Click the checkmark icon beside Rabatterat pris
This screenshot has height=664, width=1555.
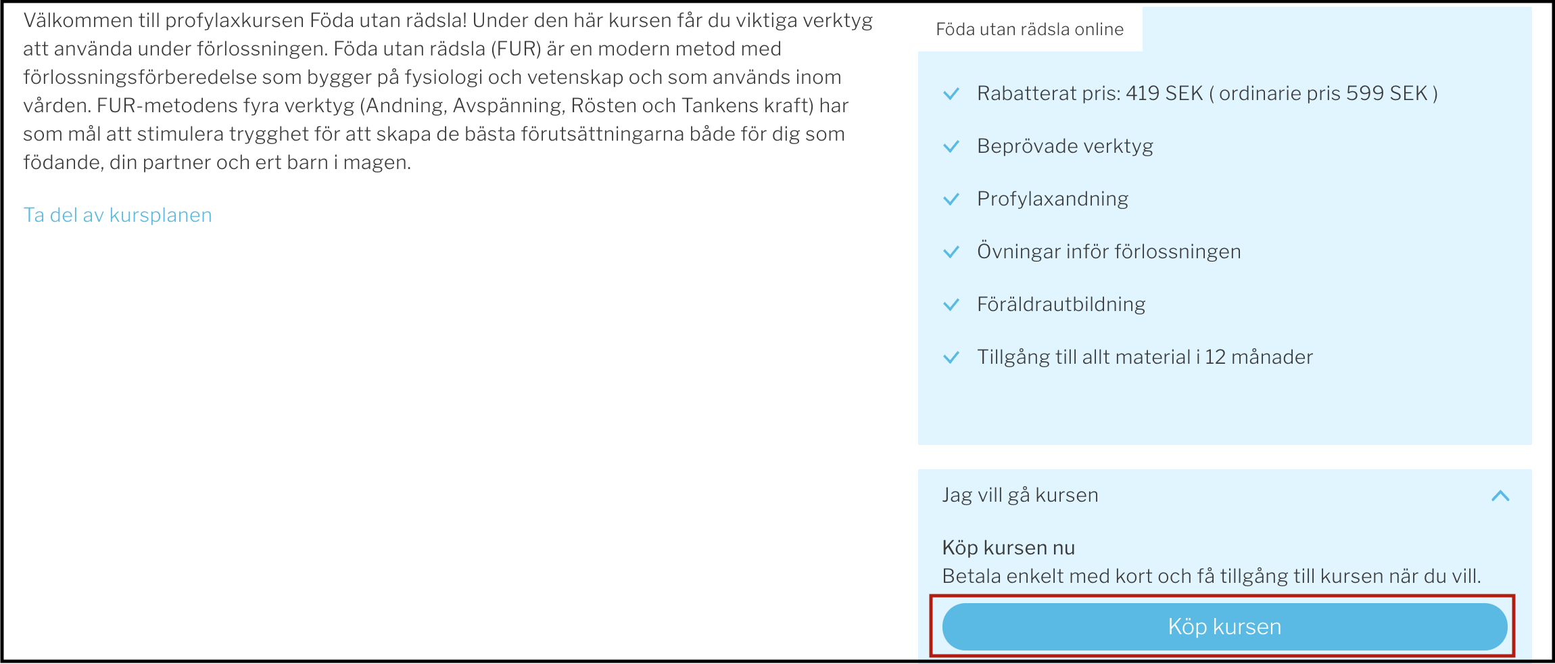pyautogui.click(x=951, y=94)
